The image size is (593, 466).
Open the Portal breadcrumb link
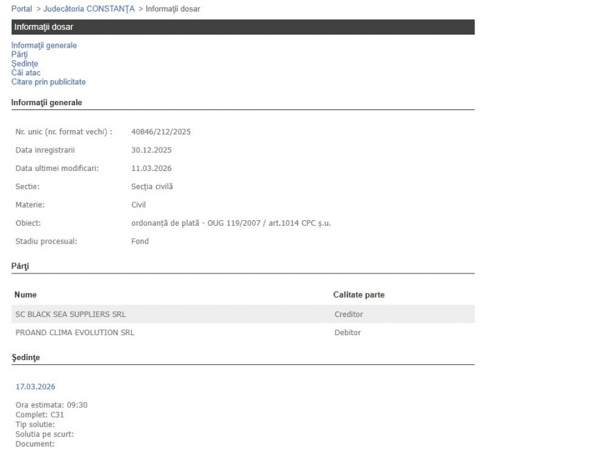(x=22, y=8)
